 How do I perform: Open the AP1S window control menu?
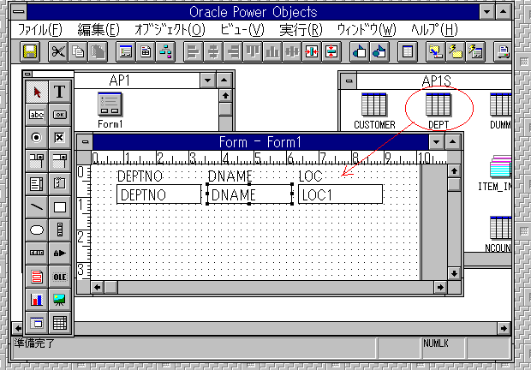tap(349, 81)
